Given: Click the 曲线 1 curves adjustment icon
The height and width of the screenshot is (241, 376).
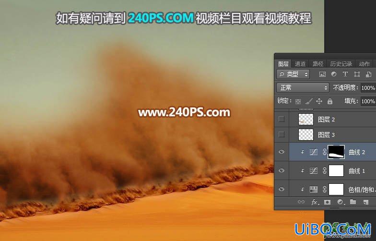Looking at the screenshot, I should 314,171.
